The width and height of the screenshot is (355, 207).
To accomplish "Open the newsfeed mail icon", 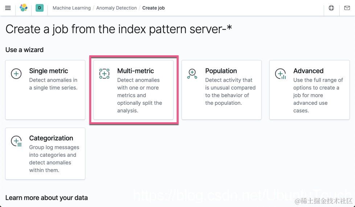I will pyautogui.click(x=347, y=8).
